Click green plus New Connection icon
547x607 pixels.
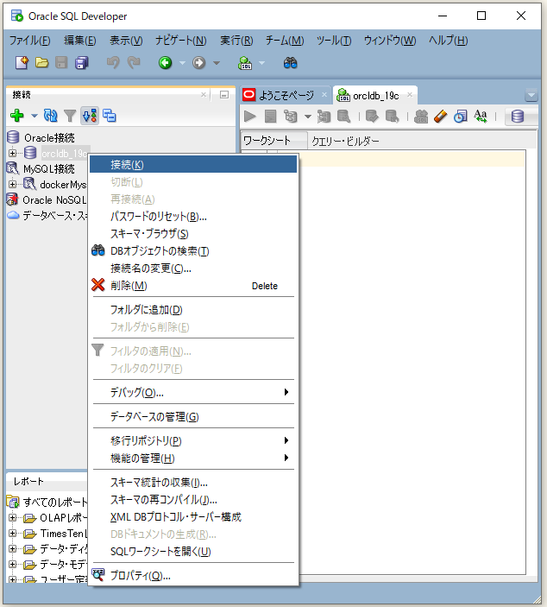pos(17,116)
